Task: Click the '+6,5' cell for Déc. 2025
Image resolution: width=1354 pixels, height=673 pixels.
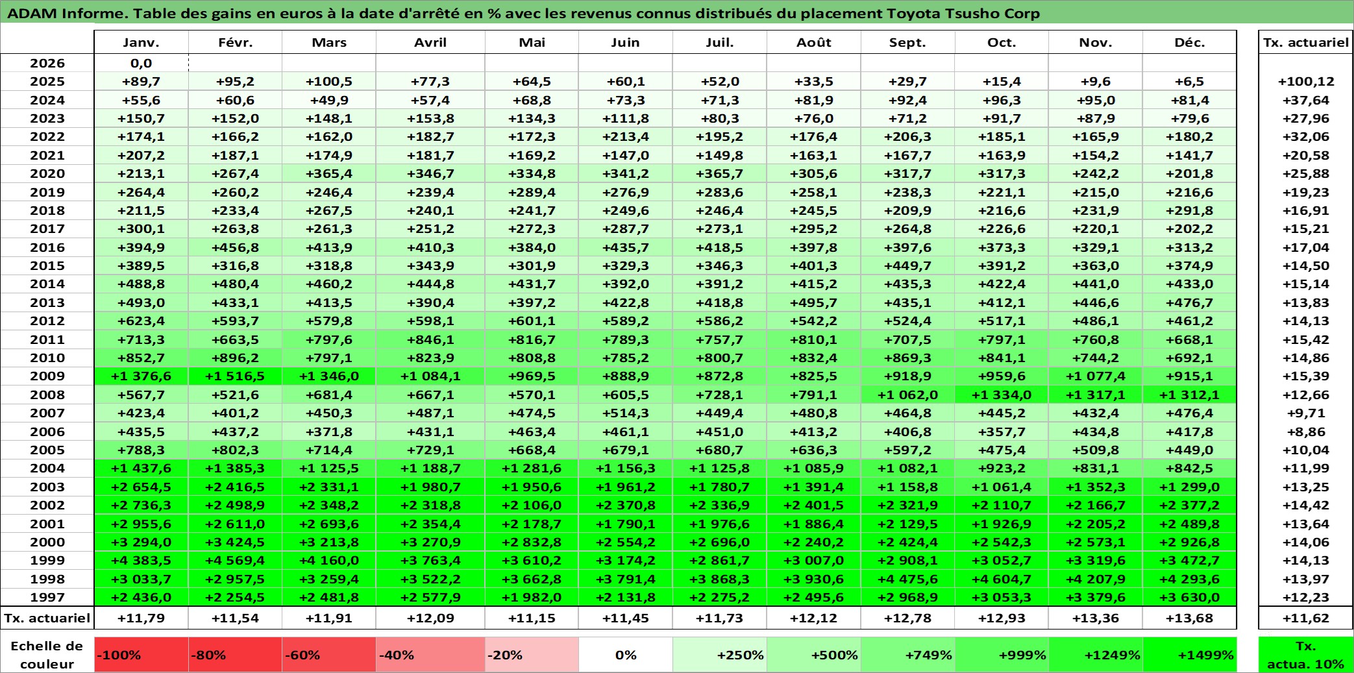Action: [x=1190, y=81]
